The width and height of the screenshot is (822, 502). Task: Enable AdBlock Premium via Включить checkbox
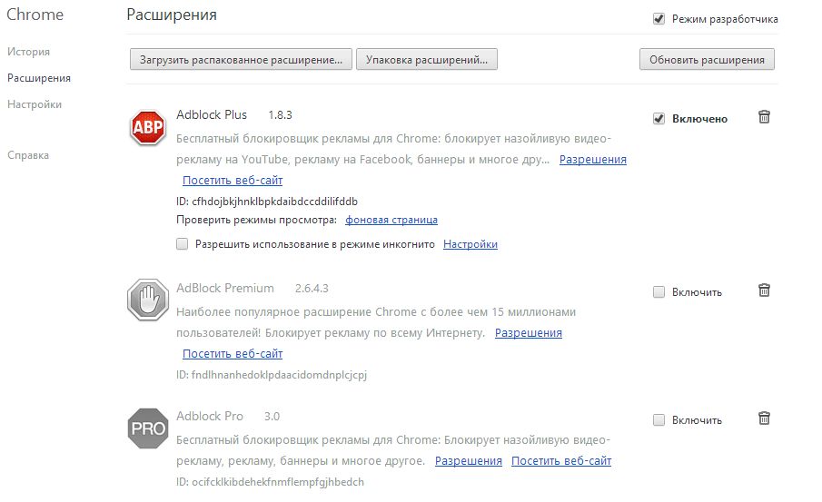click(x=659, y=292)
